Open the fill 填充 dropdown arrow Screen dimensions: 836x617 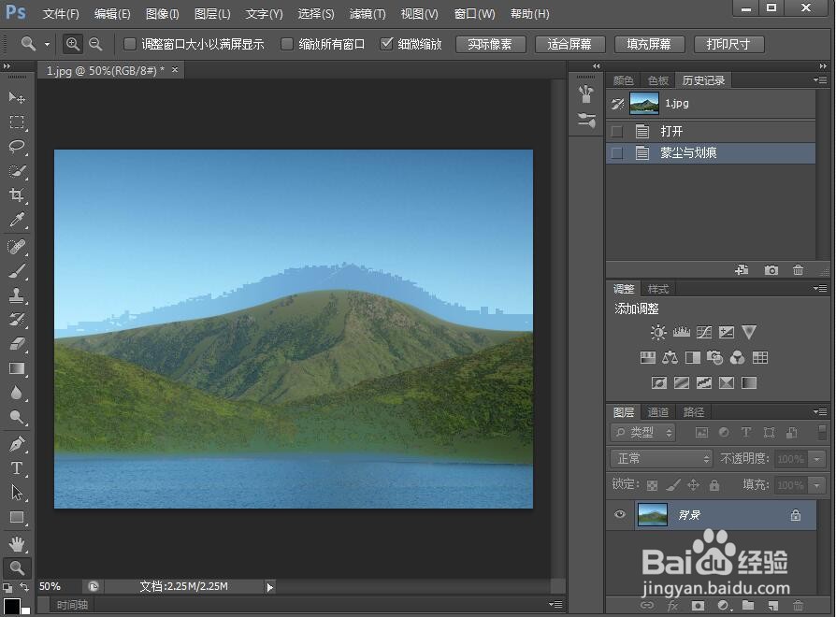[816, 485]
